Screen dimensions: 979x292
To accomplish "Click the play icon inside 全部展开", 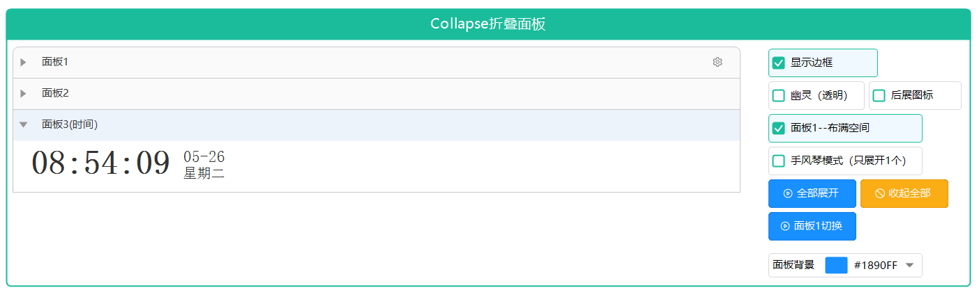I will 788,193.
